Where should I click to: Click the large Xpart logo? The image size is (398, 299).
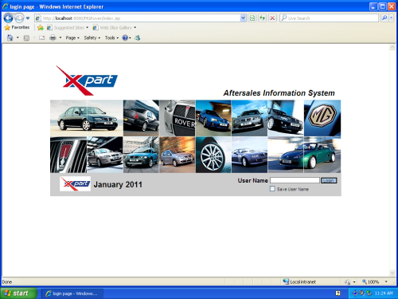coord(87,81)
